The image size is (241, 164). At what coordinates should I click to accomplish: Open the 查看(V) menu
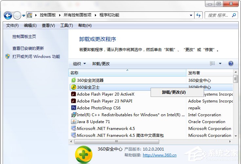48,25
